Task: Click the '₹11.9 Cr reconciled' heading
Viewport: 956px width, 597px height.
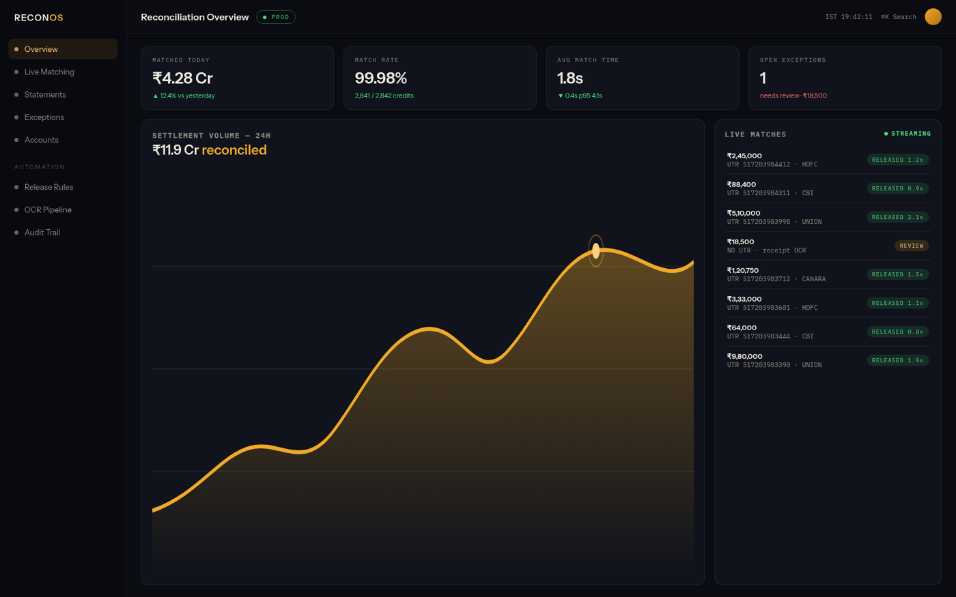Action: pos(210,150)
